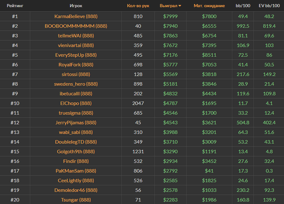Click the sort arrow next to Выиграл

tap(180, 6)
